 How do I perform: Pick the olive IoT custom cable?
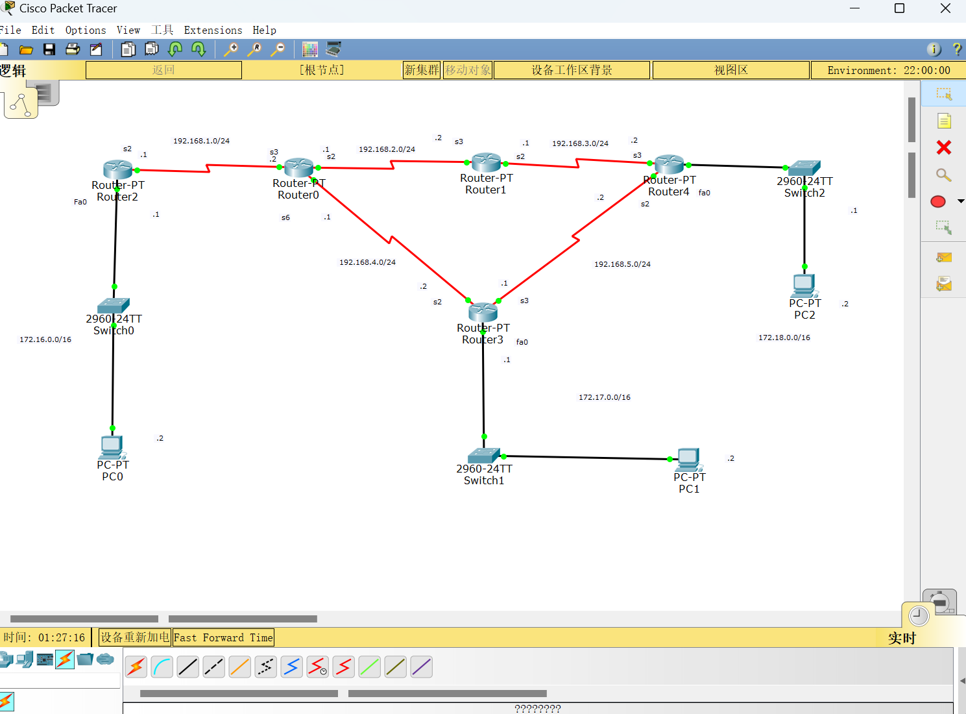(396, 667)
